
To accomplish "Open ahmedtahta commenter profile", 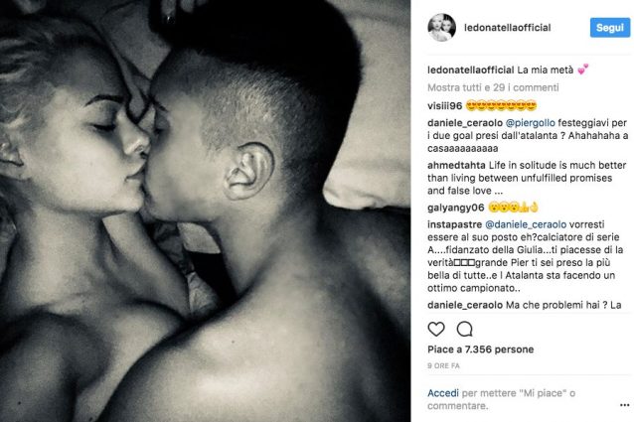I will coord(456,165).
